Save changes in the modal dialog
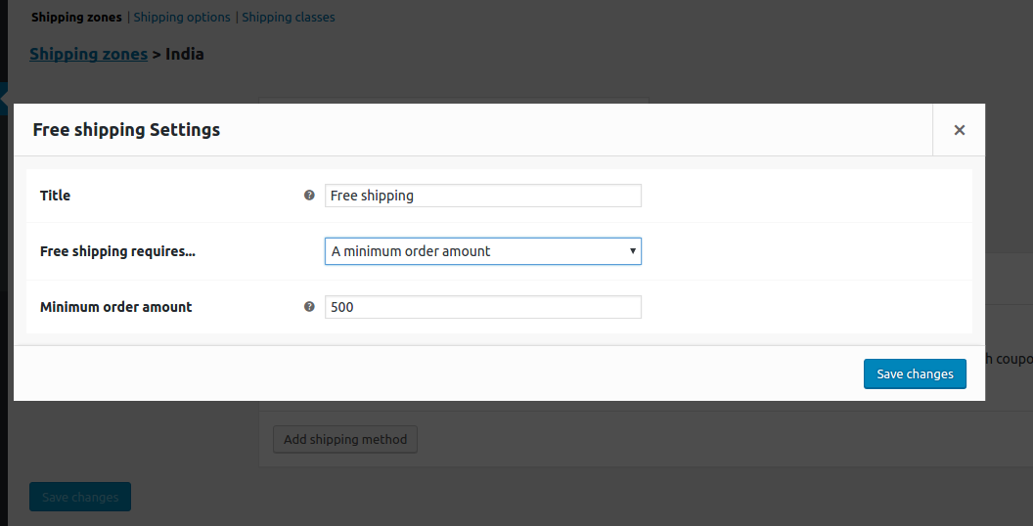The width and height of the screenshot is (1033, 526). (x=915, y=373)
